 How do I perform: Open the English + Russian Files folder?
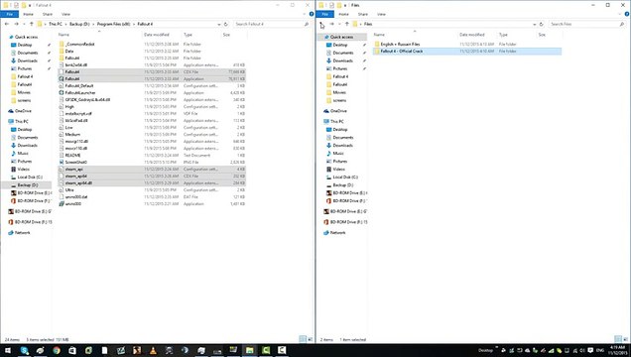(467, 45)
